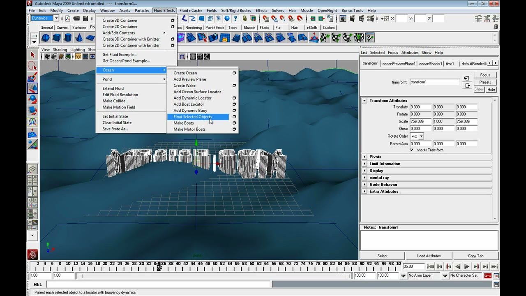Choose the Paint Selection tool
Image resolution: width=526 pixels, height=296 pixels.
(33, 77)
